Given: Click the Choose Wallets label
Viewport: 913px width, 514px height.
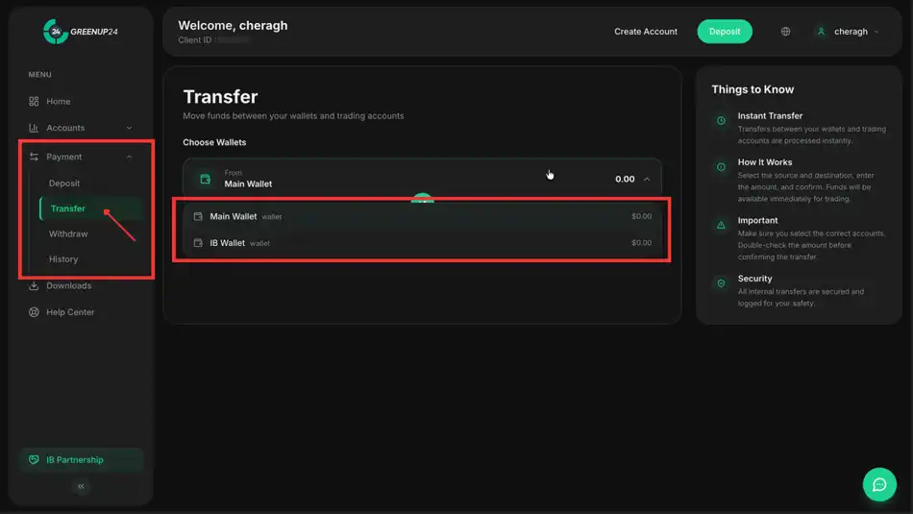Looking at the screenshot, I should point(214,142).
